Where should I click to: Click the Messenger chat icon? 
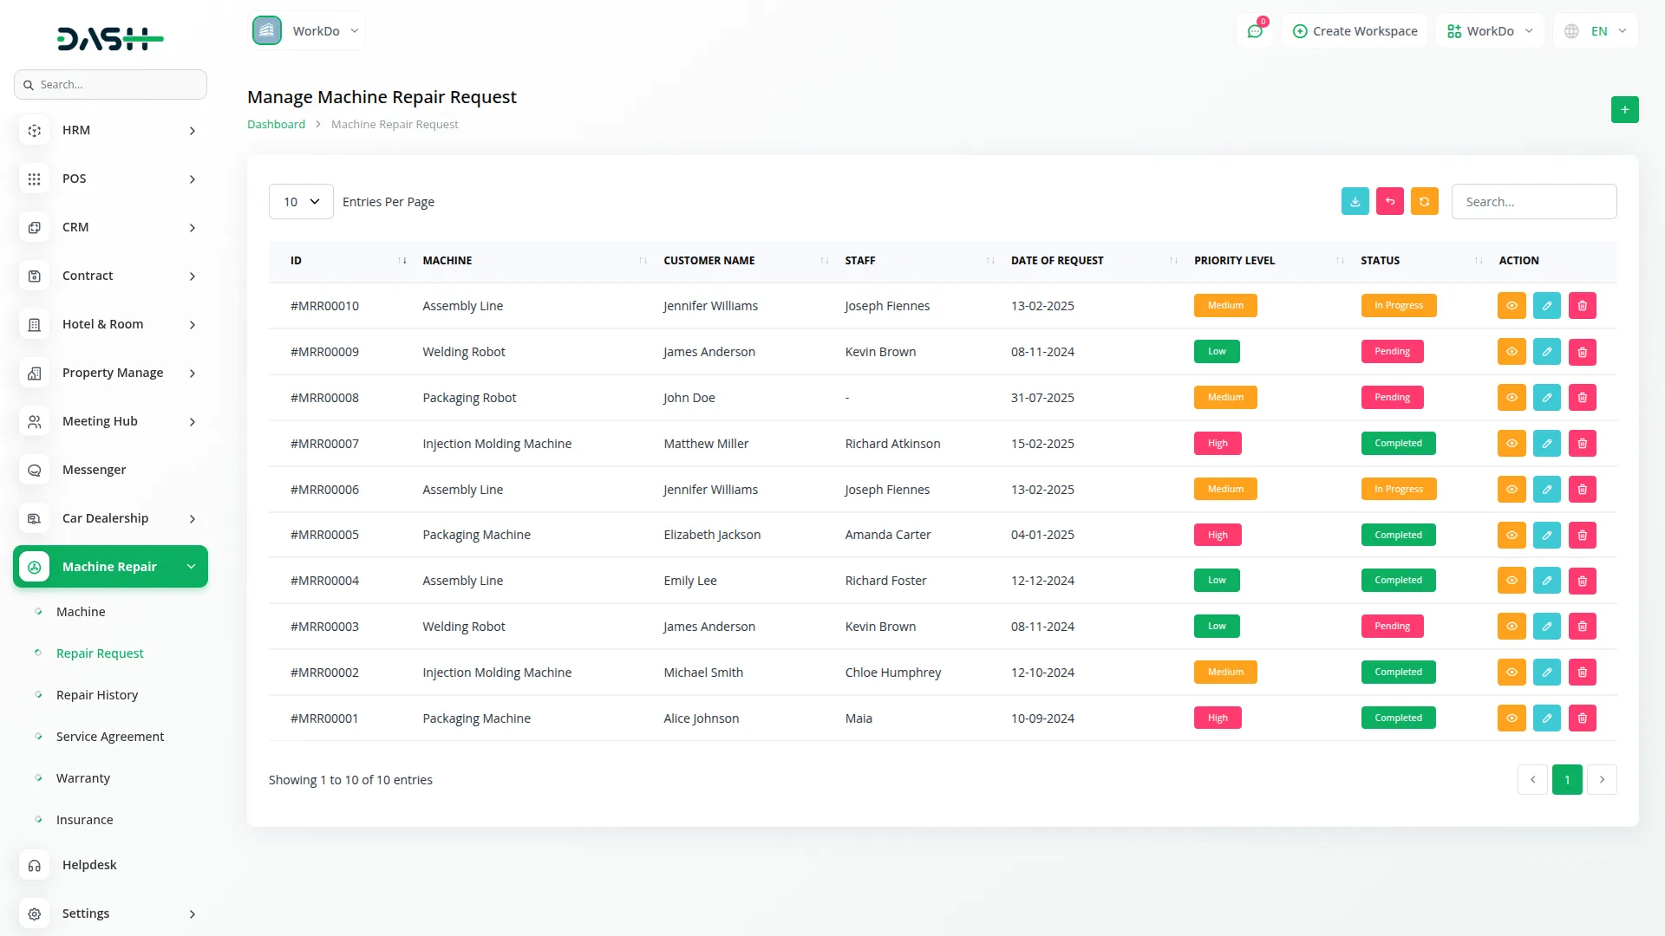34,470
